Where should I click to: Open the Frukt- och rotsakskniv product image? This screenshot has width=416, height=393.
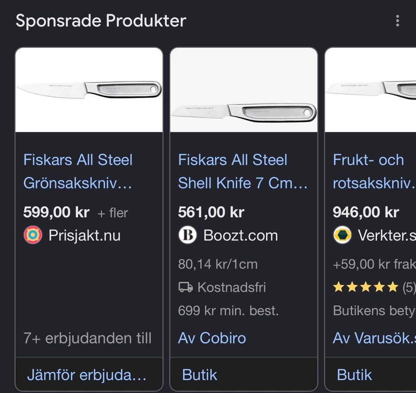coord(370,90)
